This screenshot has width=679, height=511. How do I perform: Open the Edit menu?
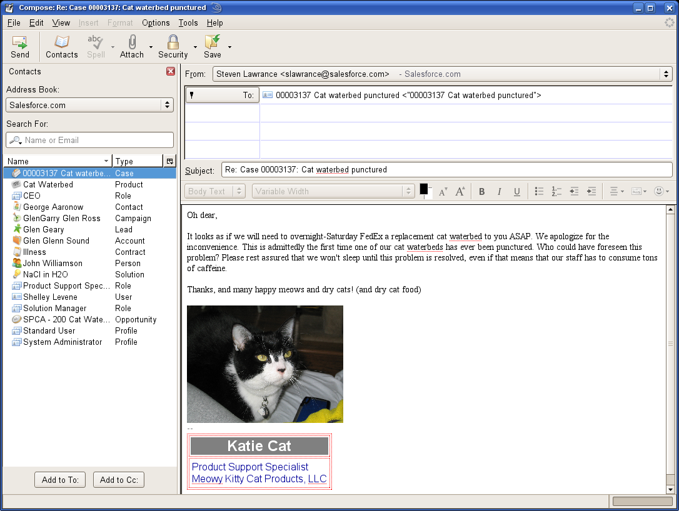(x=36, y=23)
